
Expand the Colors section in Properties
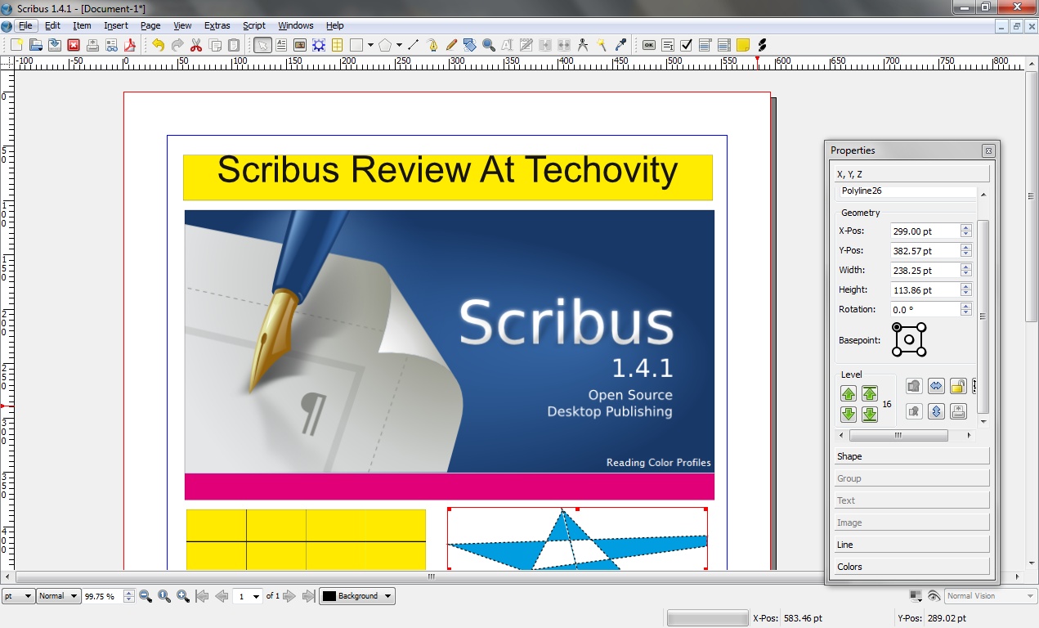[x=912, y=566]
